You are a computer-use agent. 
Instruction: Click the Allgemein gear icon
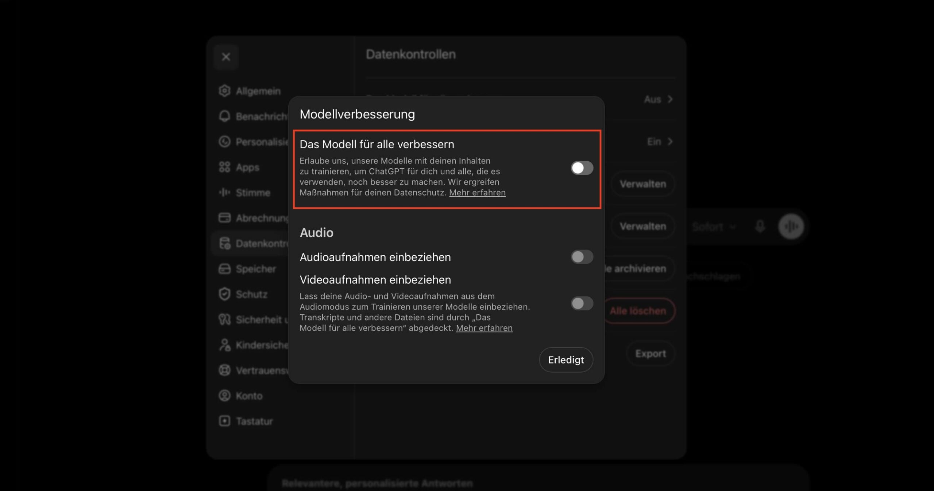[x=224, y=91]
